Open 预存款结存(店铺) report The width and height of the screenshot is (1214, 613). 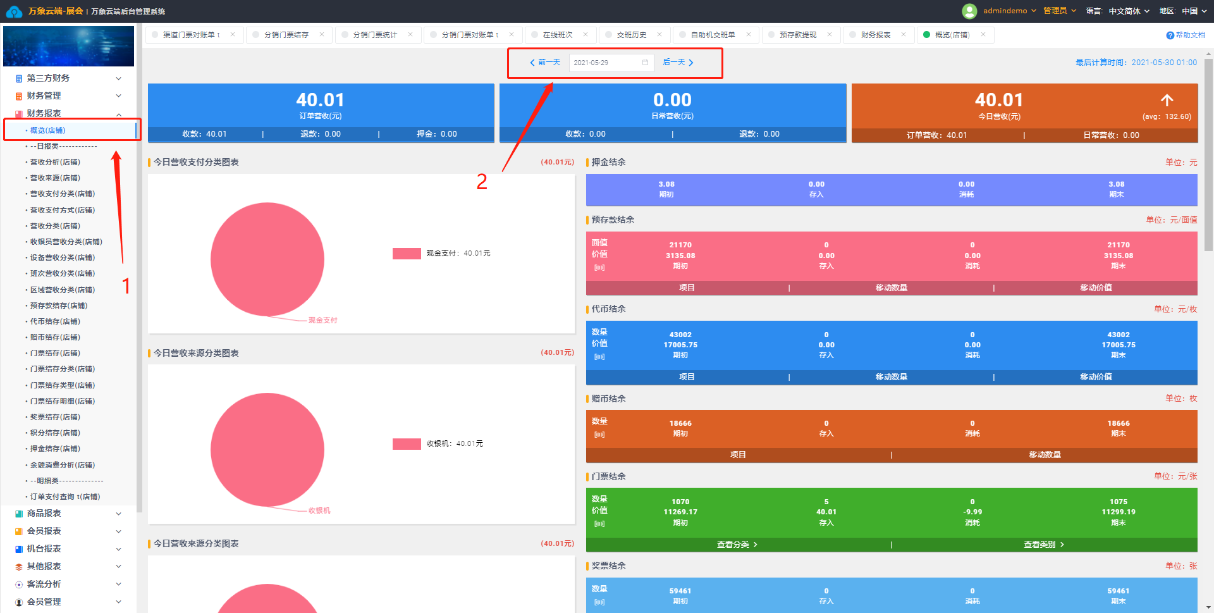coord(59,306)
